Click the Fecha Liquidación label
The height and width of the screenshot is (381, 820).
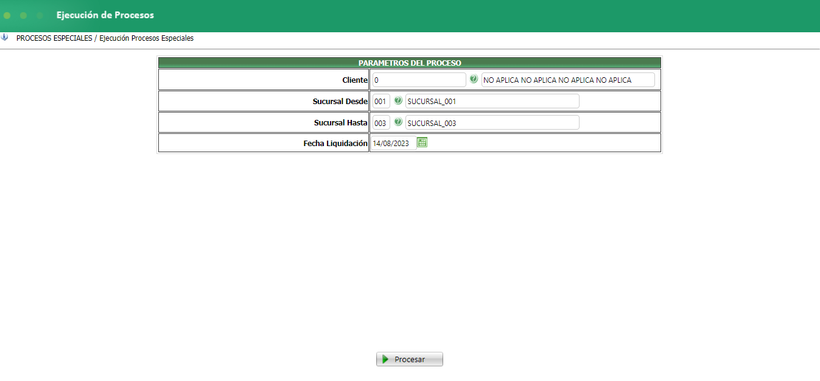[335, 144]
